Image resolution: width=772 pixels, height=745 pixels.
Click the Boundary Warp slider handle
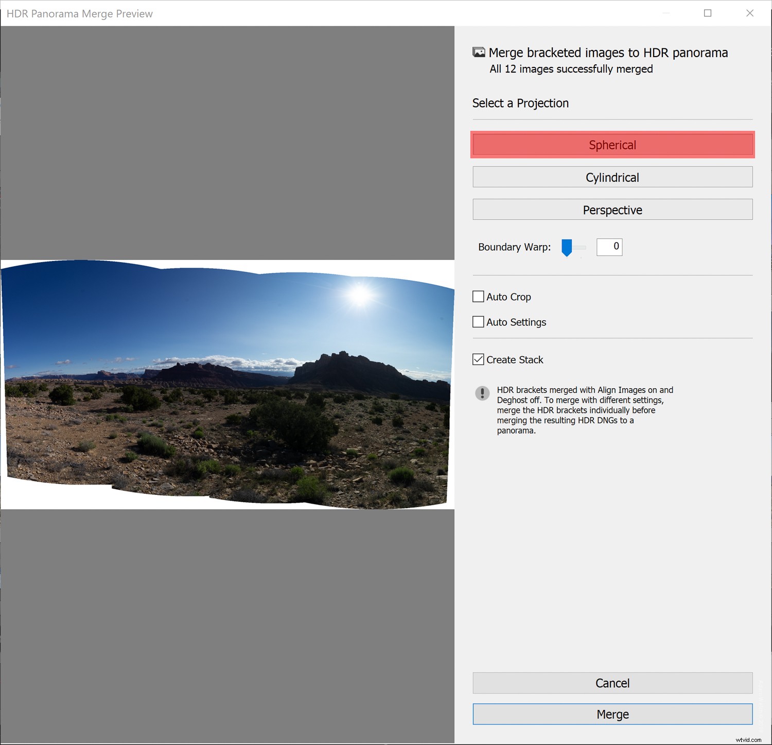coord(568,247)
